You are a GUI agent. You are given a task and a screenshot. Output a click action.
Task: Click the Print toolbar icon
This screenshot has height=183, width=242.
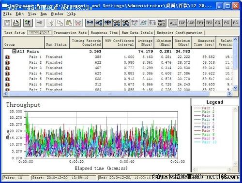coord(17,23)
